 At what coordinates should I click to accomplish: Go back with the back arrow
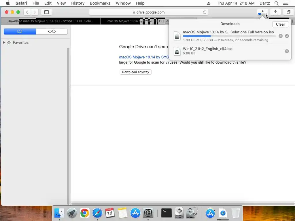click(27, 12)
